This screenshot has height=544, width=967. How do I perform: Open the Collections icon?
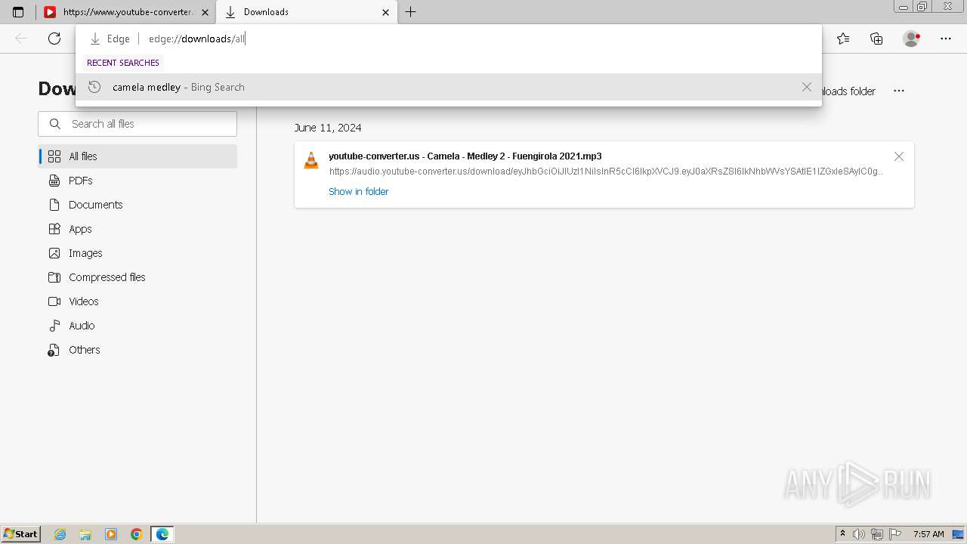876,39
